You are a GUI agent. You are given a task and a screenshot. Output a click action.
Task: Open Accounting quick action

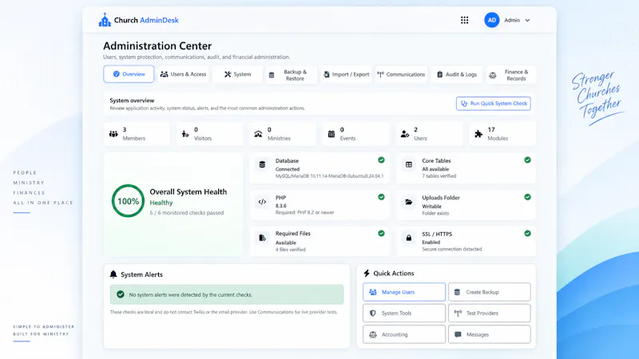pos(404,334)
